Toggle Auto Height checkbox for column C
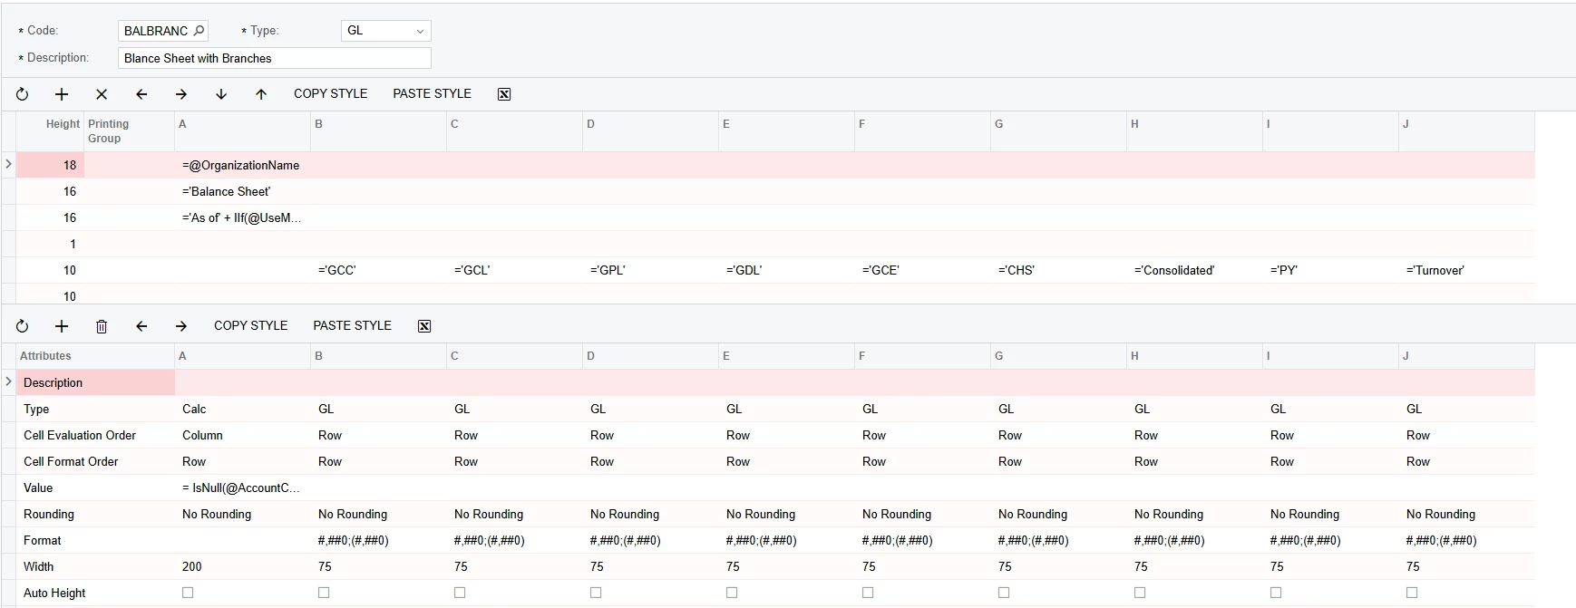This screenshot has height=608, width=1576. coord(460,593)
